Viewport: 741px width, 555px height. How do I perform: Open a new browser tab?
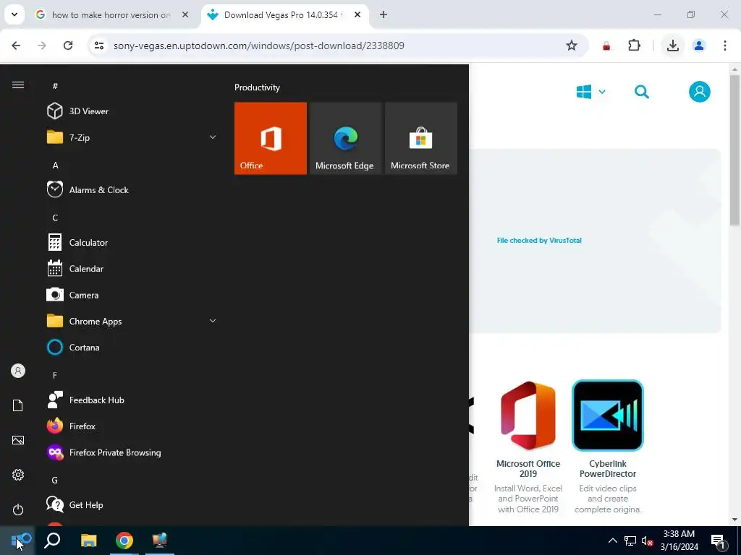(x=384, y=14)
